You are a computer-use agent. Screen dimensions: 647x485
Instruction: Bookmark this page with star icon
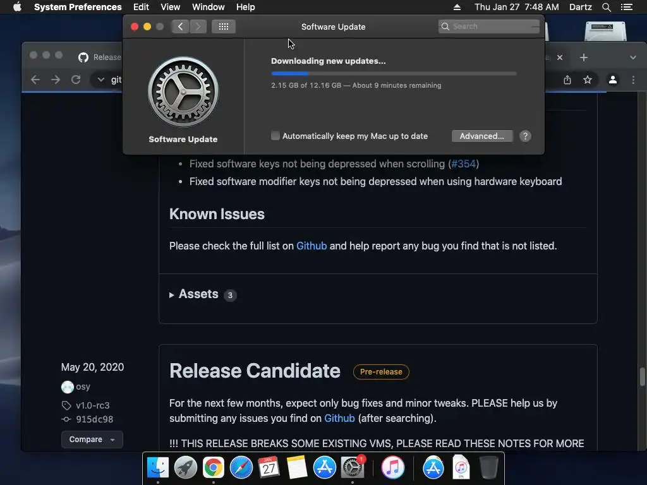tap(588, 80)
